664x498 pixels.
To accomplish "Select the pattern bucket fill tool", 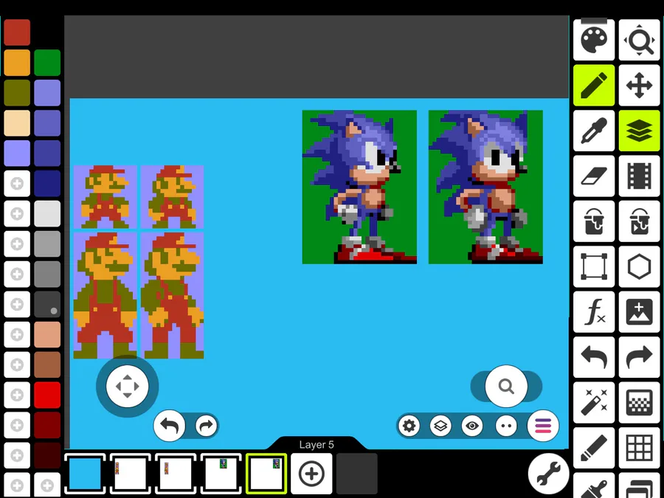I will pyautogui.click(x=639, y=221).
